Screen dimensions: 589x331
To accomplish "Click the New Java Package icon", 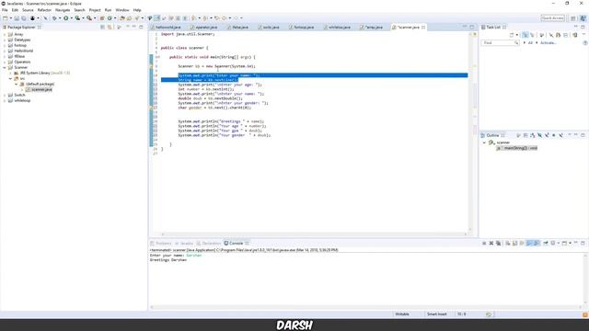I will (x=102, y=18).
